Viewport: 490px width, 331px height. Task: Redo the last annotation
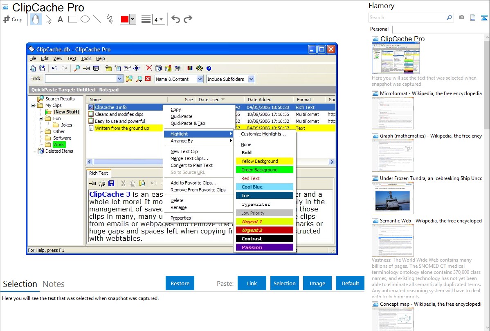click(x=188, y=19)
